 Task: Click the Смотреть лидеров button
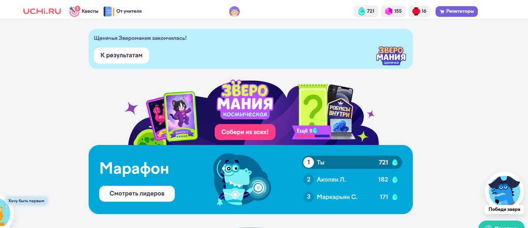(137, 194)
